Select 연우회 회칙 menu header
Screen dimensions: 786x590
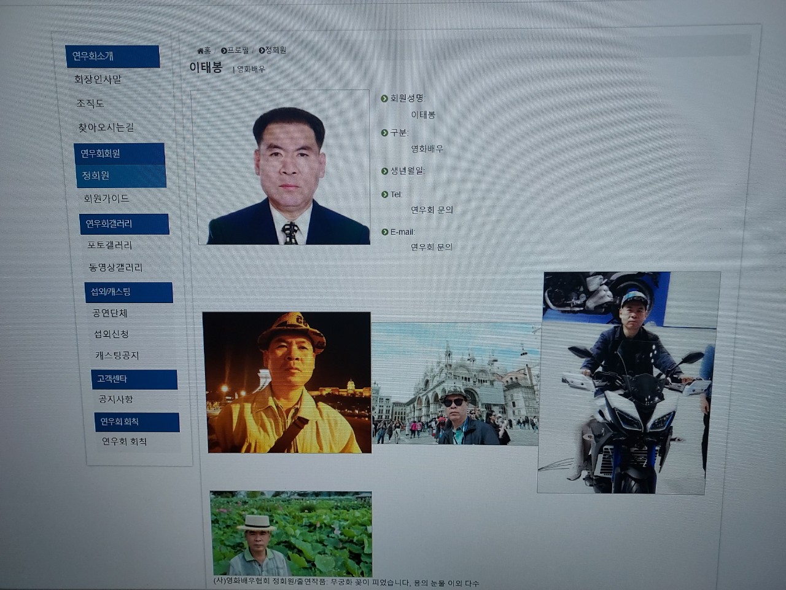[137, 422]
